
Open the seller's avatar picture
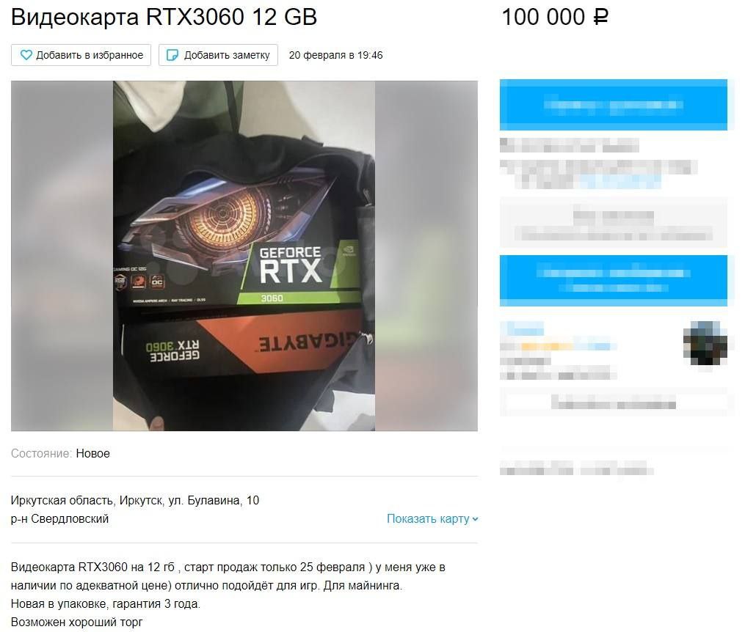coord(705,344)
